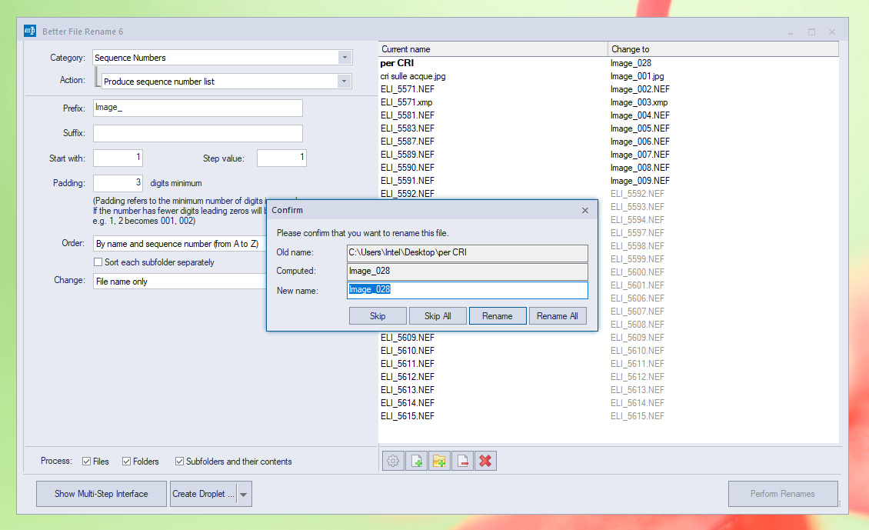Click Show Multi-Step Interface button

coord(101,494)
